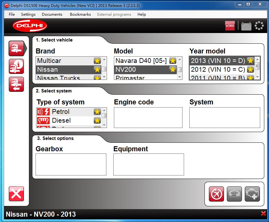The width and height of the screenshot is (269, 222).
Task: Click Type of system scroll down arrow
Action: [104, 125]
